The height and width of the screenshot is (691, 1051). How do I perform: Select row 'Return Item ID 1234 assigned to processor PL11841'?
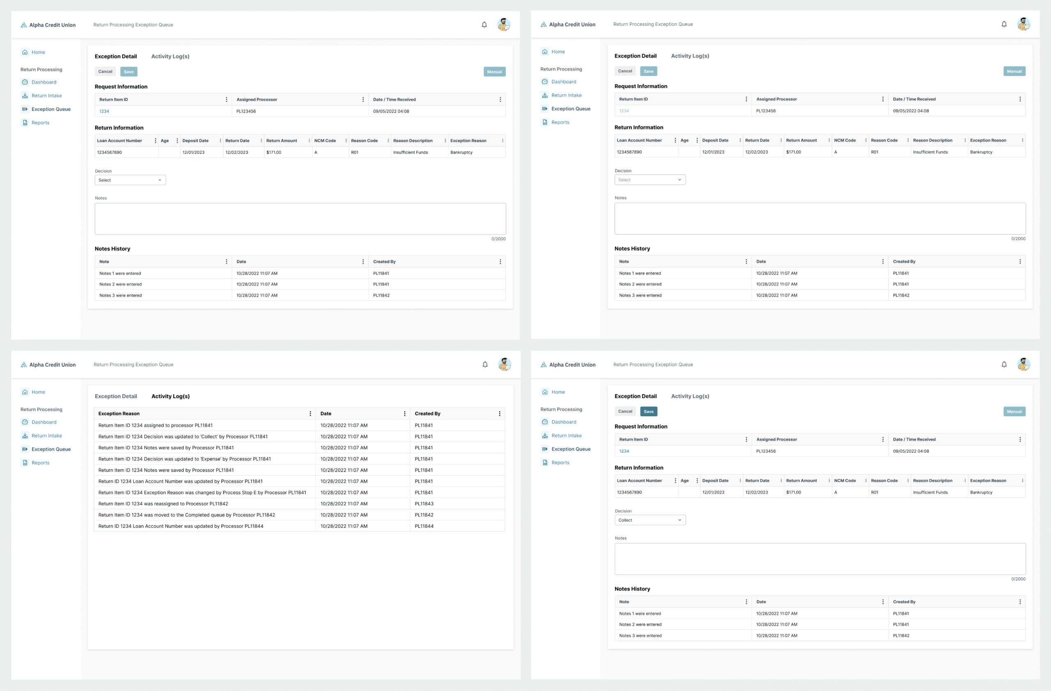click(x=299, y=426)
